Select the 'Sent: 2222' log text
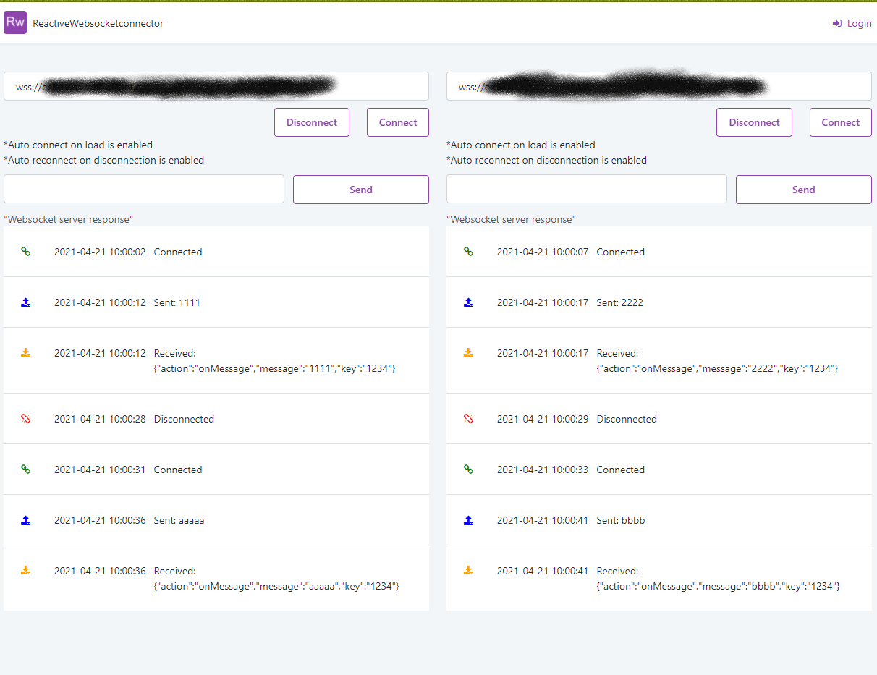 (x=620, y=302)
